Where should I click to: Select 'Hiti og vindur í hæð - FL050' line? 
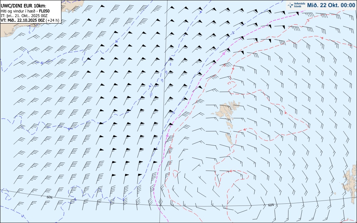25,11
